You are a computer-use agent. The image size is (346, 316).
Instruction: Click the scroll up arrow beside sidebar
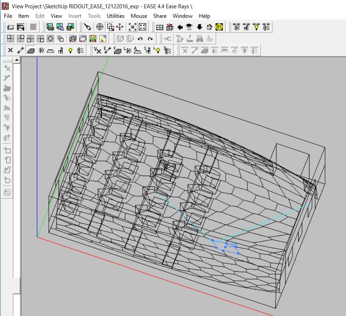[x=17, y=60]
